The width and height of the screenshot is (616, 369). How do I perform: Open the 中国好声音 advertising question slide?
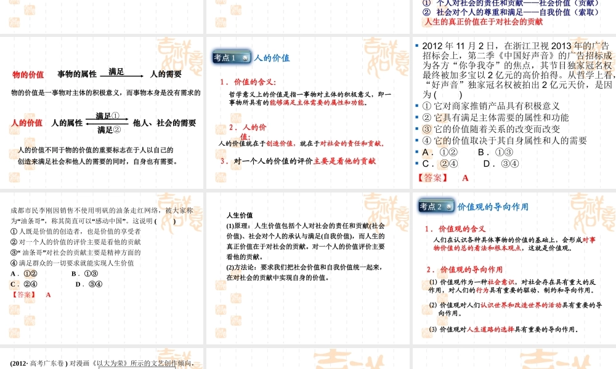click(514, 113)
